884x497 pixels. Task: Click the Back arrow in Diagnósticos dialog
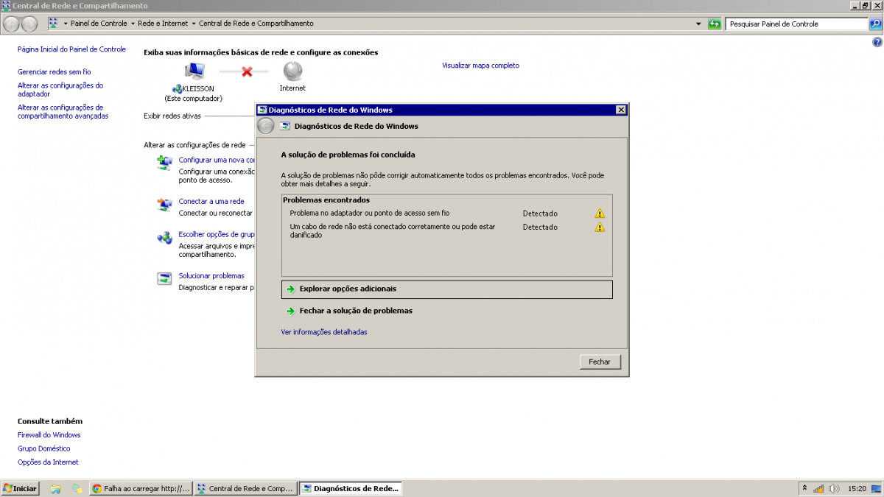(x=266, y=126)
